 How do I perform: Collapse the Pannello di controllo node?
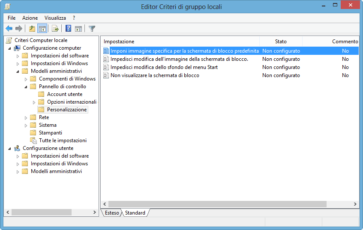click(26, 87)
